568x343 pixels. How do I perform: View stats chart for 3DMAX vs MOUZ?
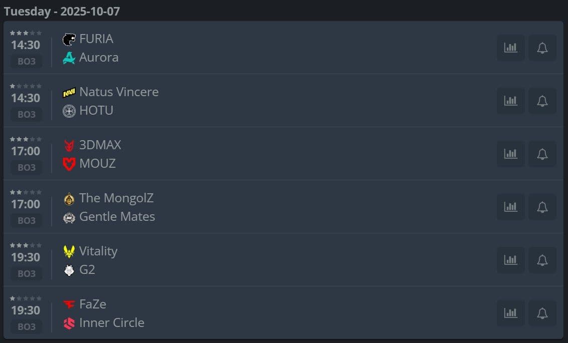coord(510,154)
